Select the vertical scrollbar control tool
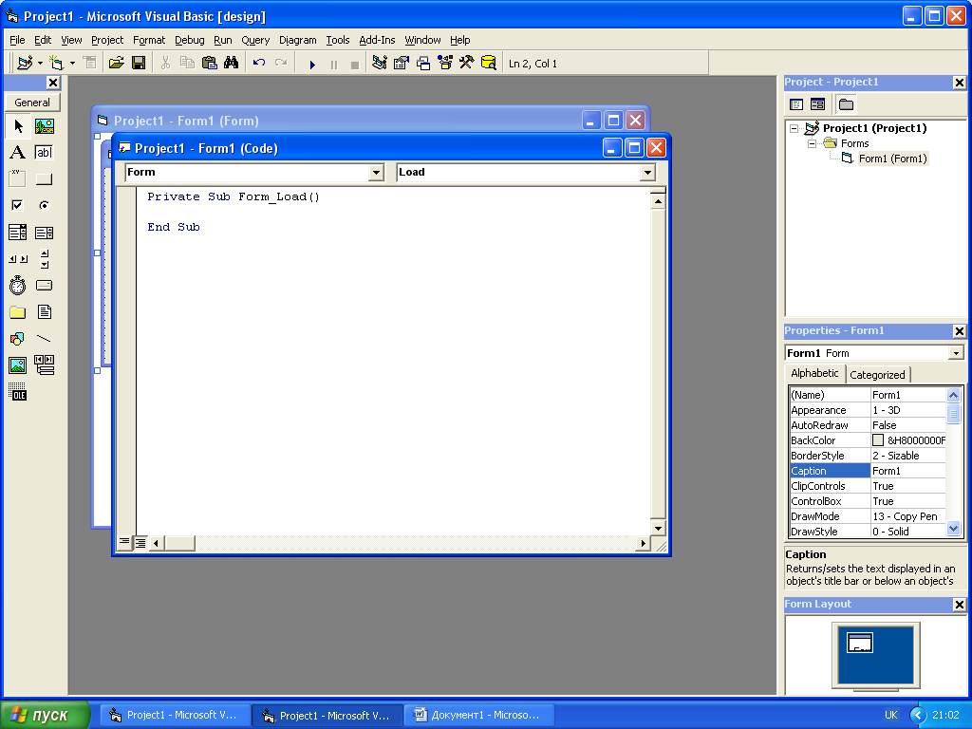The width and height of the screenshot is (972, 729). coord(44,259)
